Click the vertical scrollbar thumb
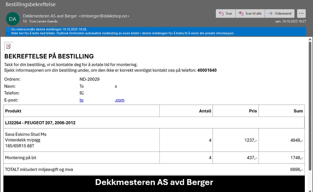 310,106
